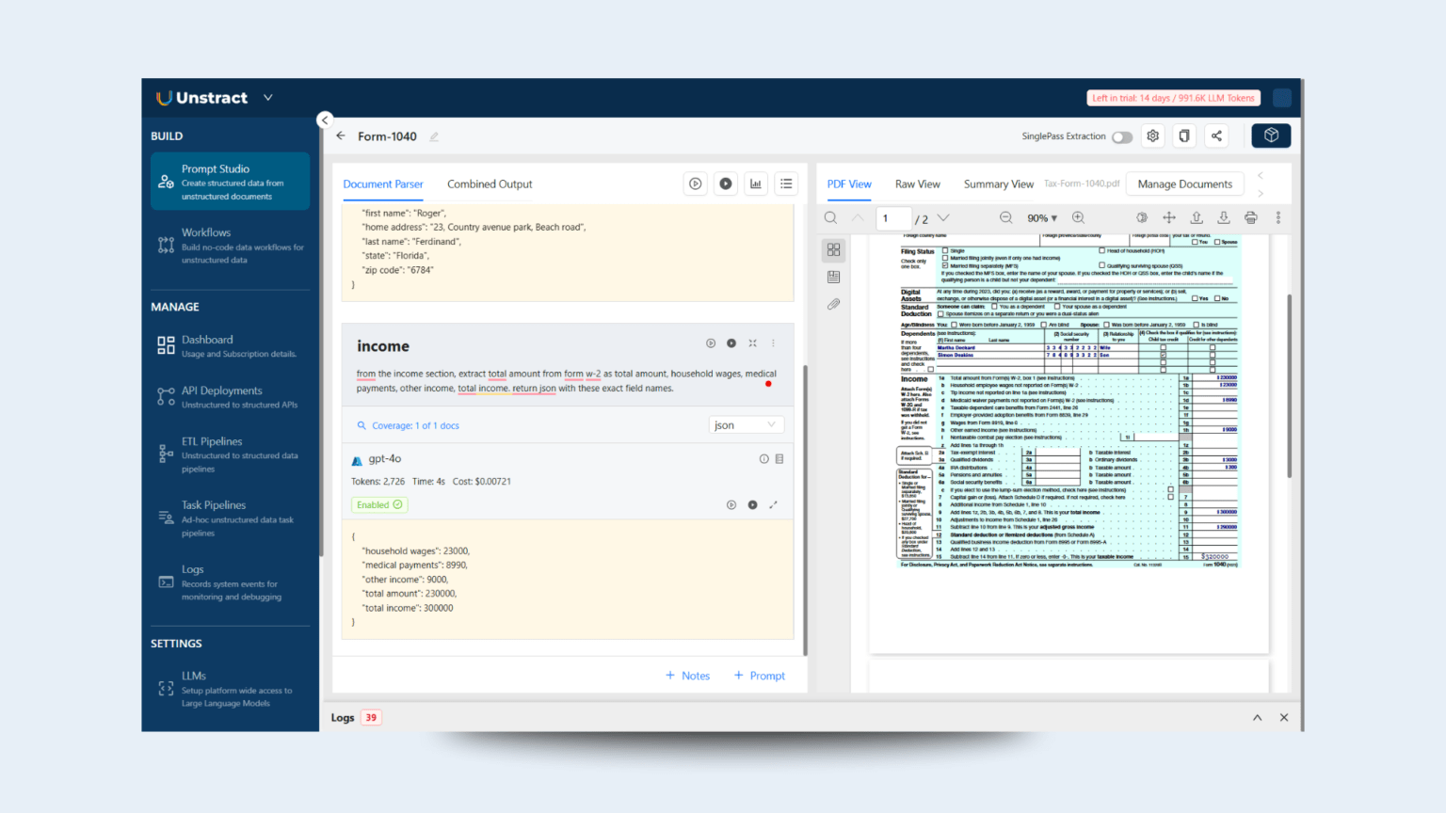
Task: Run all prompts in Document Parser
Action: click(x=695, y=183)
